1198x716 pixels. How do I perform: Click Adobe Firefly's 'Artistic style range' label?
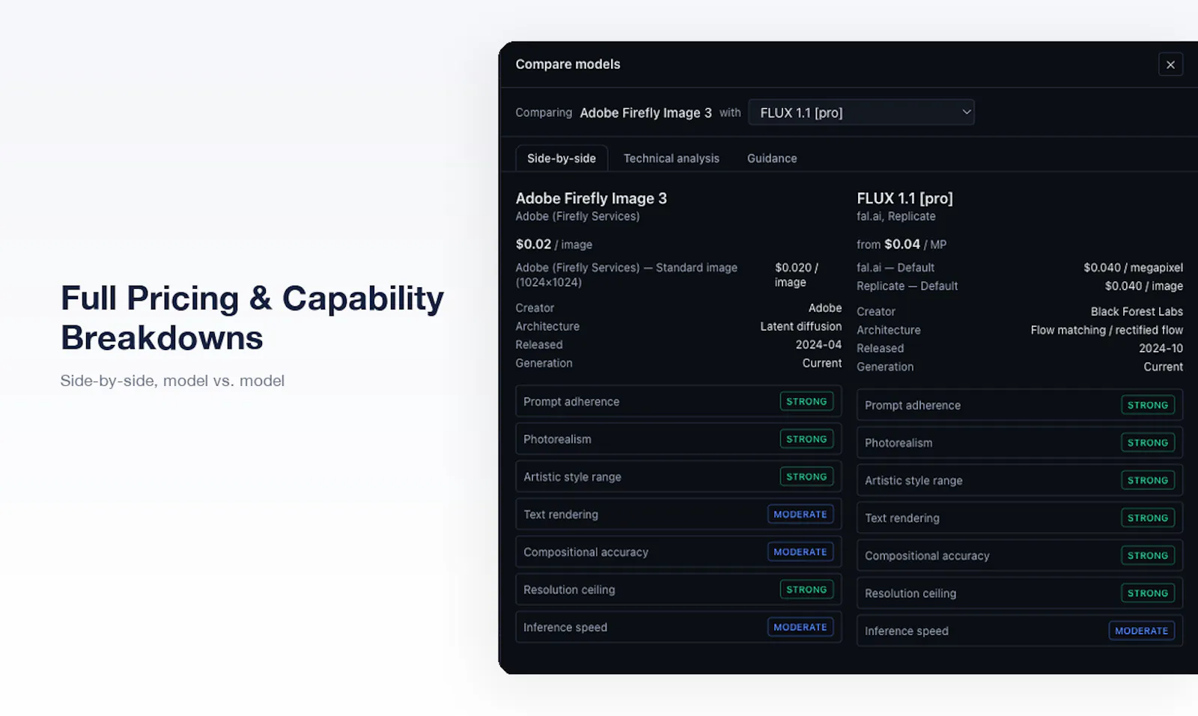pos(572,477)
